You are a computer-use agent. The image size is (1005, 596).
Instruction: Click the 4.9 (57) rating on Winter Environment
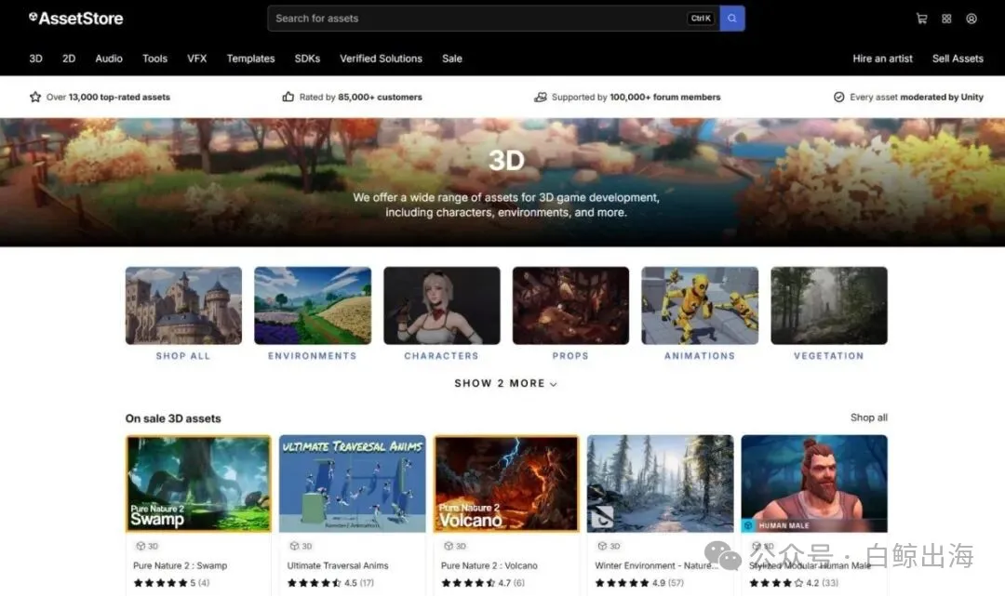[x=639, y=583]
